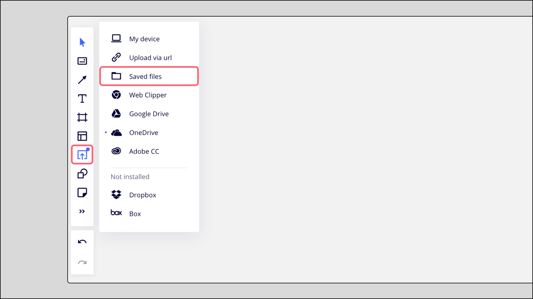Image resolution: width=533 pixels, height=299 pixels.
Task: Pick Web Clipper option
Action: pos(148,95)
